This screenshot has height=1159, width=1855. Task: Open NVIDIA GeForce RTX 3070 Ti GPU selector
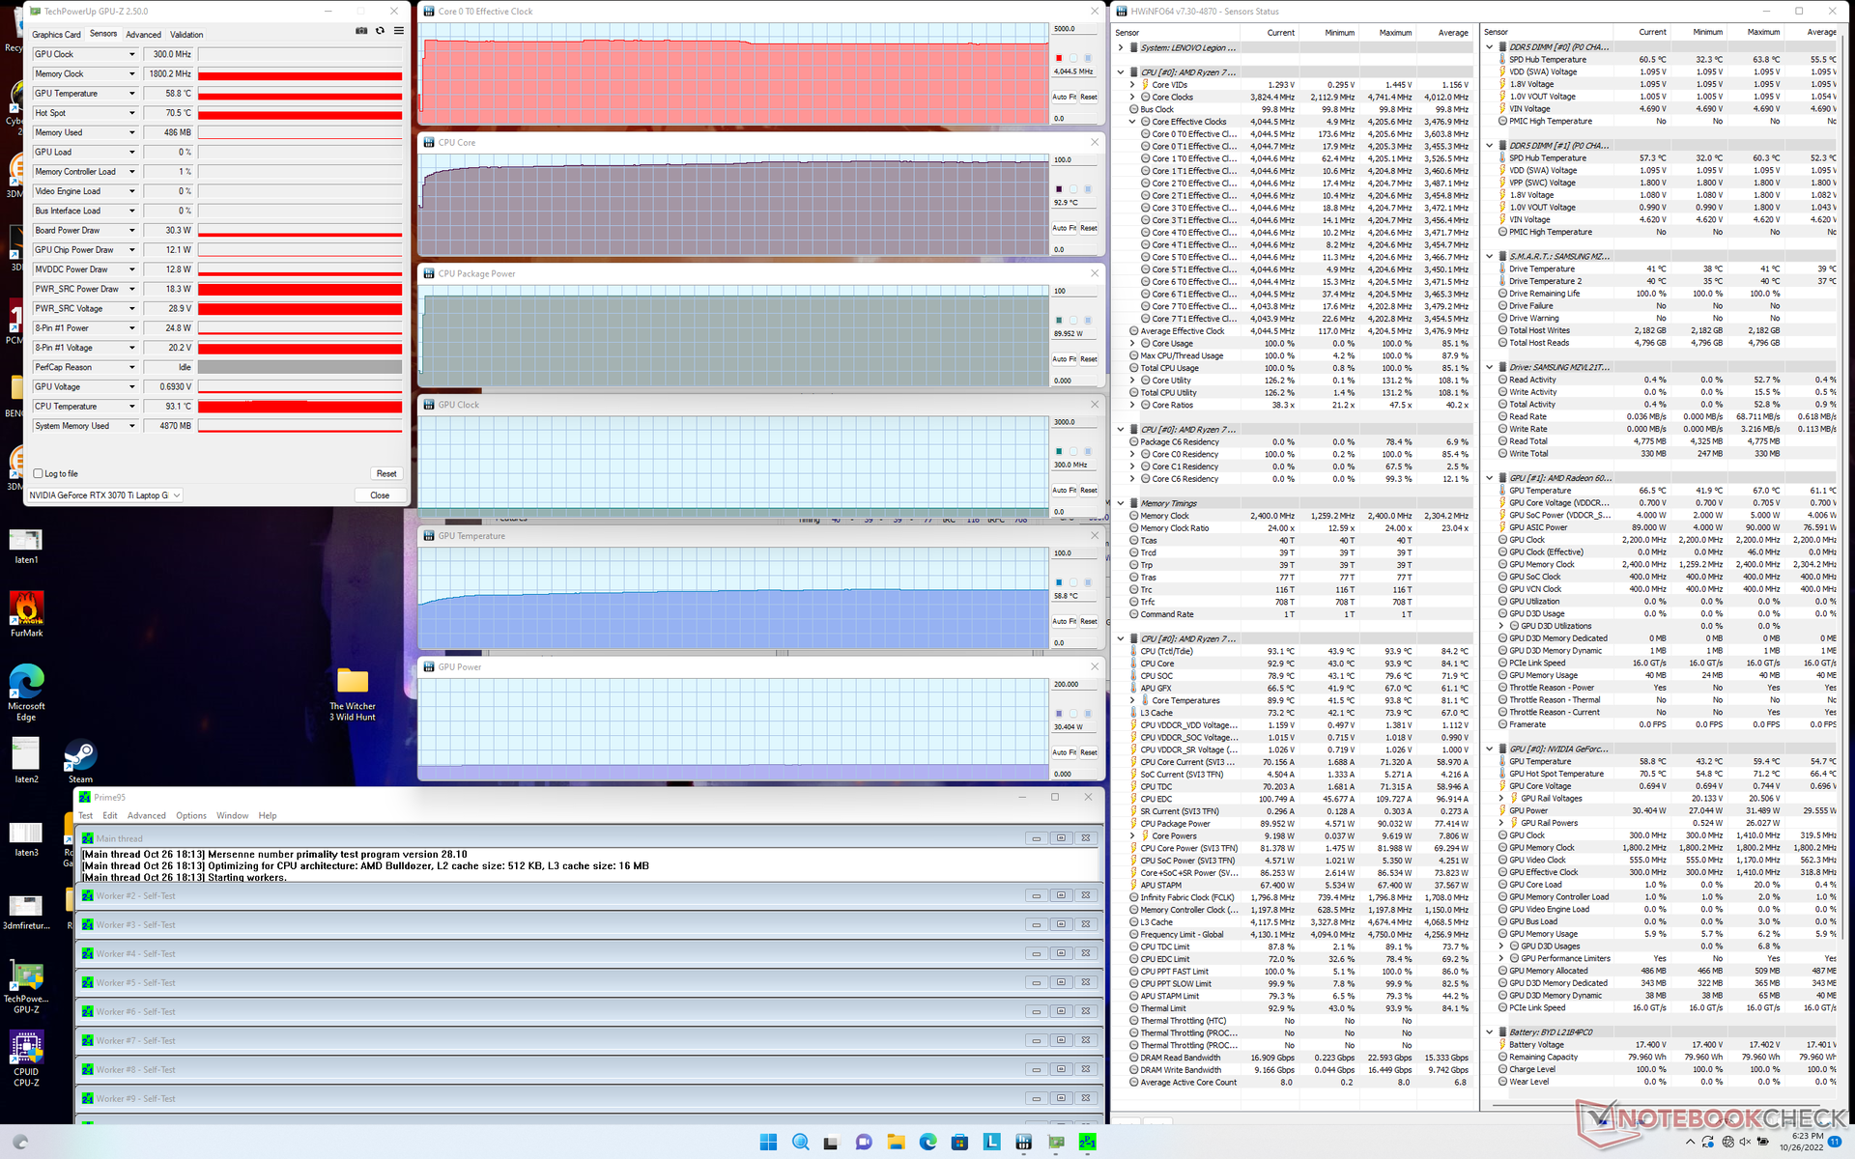[x=104, y=495]
